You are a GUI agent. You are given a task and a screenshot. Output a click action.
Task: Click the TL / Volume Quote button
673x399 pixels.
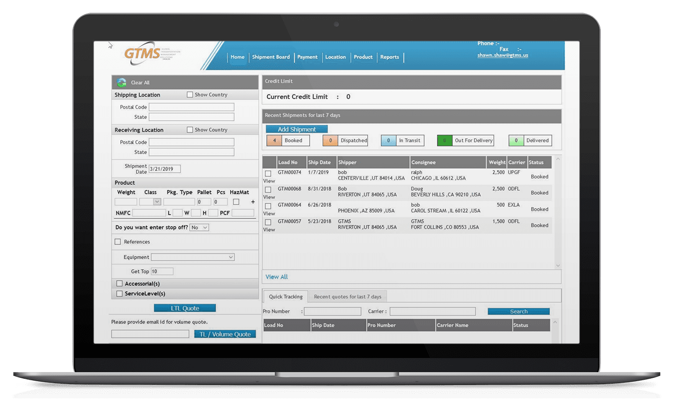coord(225,334)
